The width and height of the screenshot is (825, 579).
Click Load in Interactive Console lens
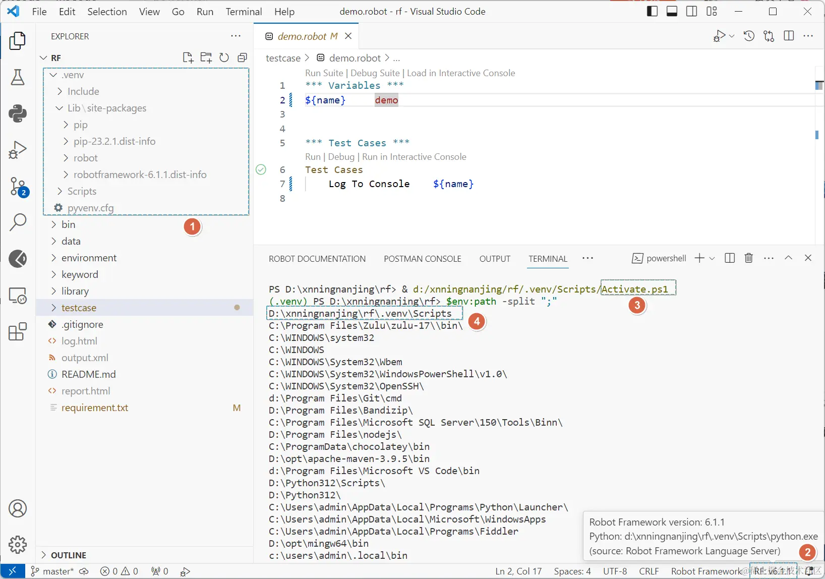tap(461, 73)
